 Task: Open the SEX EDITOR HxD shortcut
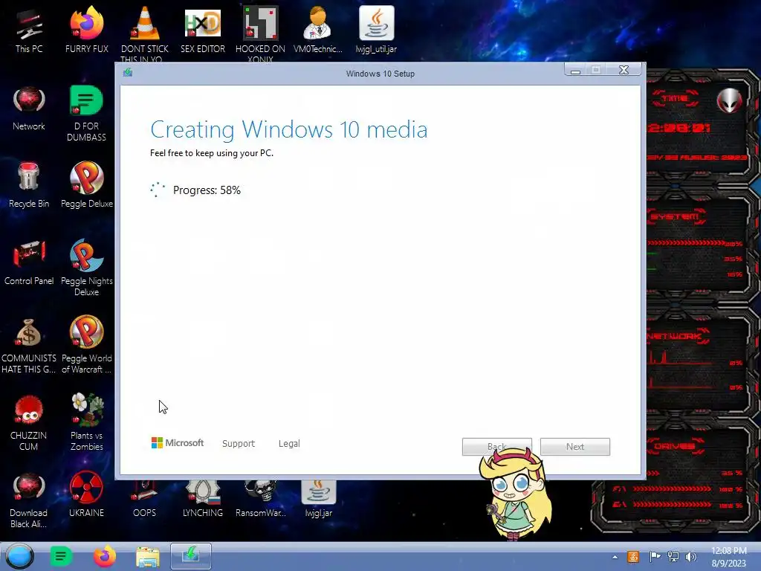tap(202, 30)
